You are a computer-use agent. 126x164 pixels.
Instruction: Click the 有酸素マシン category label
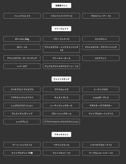point(61,6)
